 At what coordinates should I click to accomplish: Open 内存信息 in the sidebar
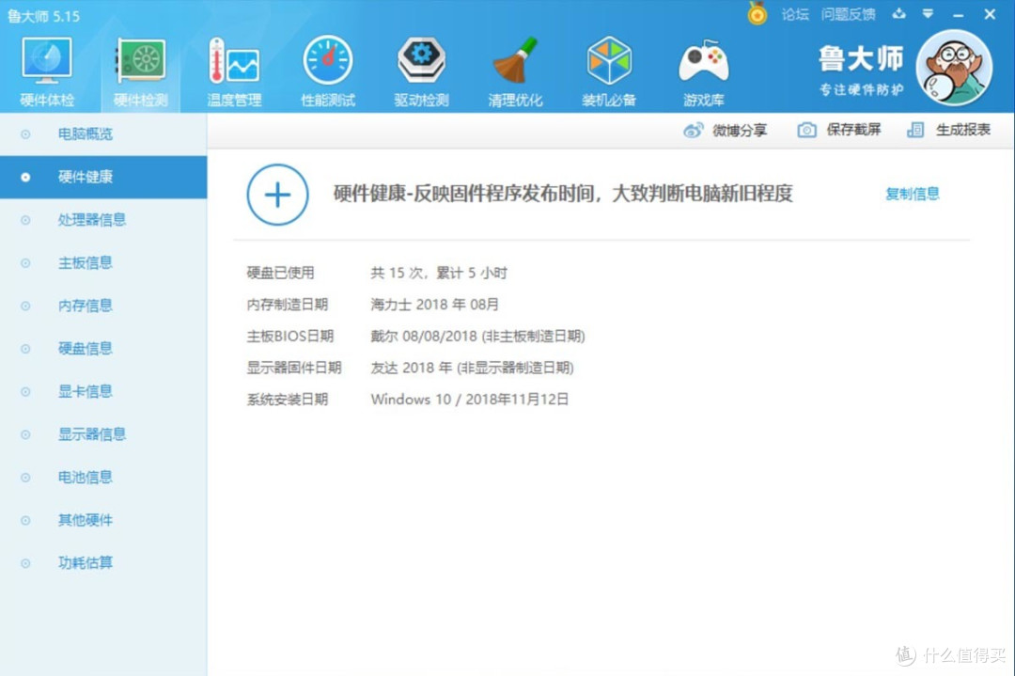(x=103, y=305)
